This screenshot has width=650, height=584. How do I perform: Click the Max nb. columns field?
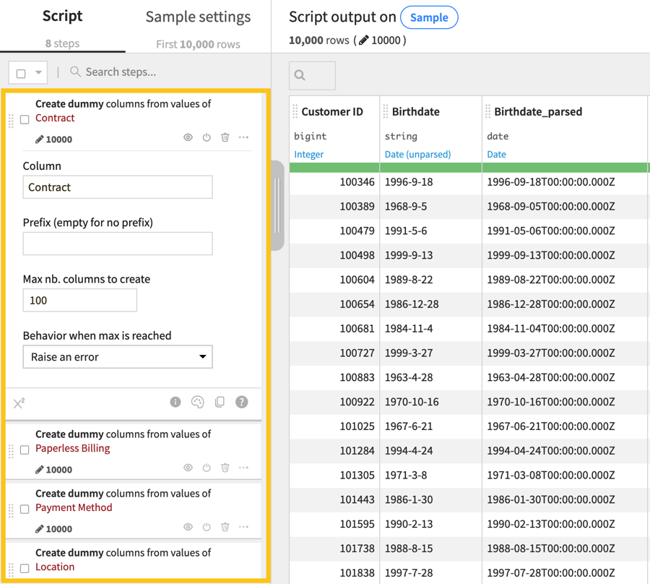click(79, 300)
